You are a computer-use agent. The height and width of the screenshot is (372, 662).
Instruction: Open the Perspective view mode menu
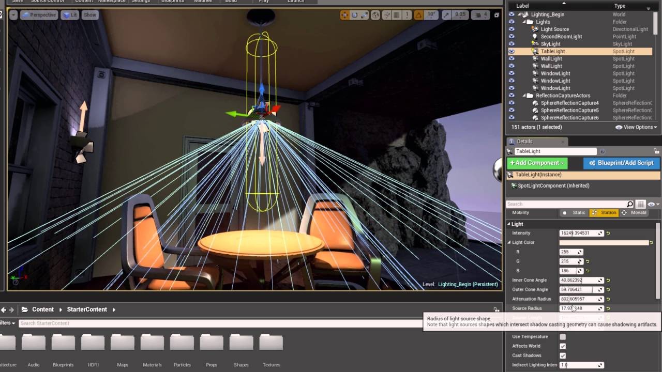(x=38, y=15)
